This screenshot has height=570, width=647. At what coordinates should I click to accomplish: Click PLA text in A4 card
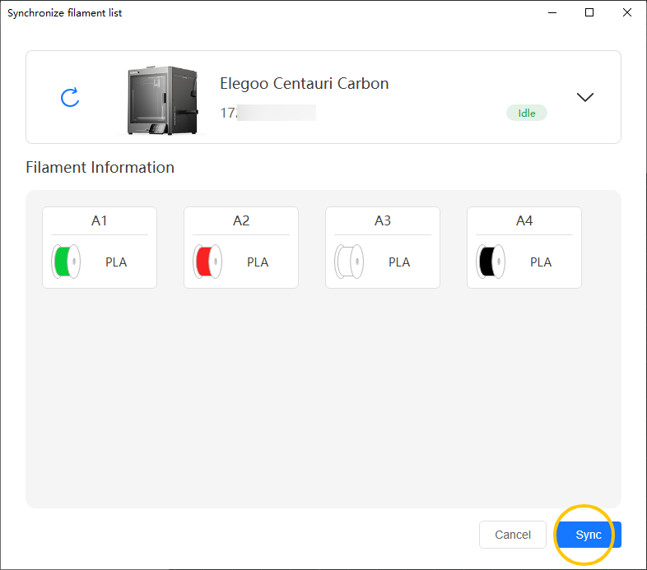pyautogui.click(x=541, y=262)
